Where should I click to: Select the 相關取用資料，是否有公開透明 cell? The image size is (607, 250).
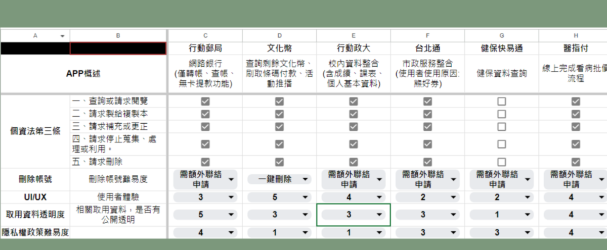click(118, 215)
